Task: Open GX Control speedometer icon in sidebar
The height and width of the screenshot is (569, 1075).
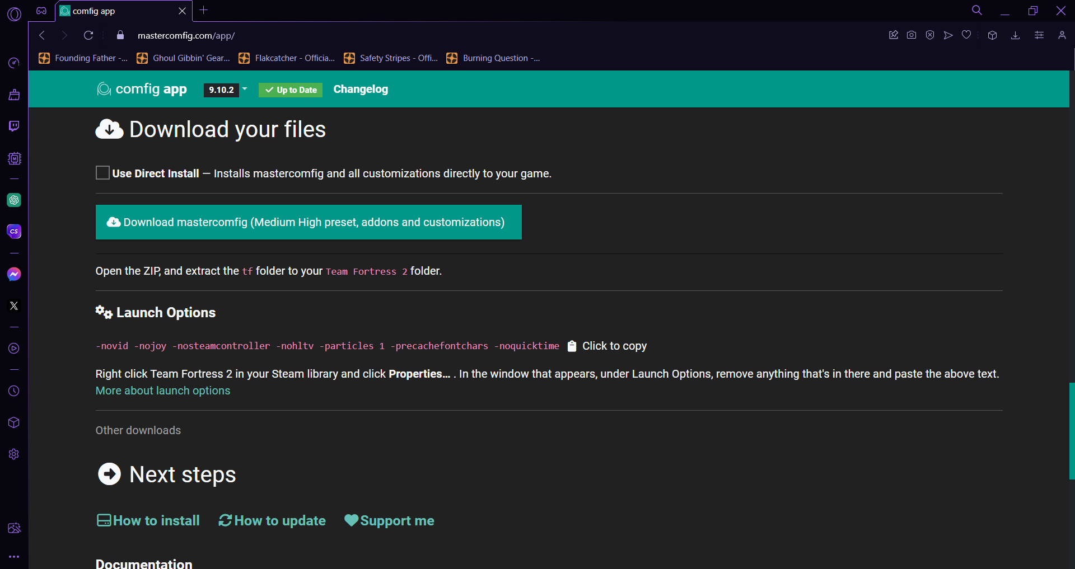Action: [x=14, y=63]
